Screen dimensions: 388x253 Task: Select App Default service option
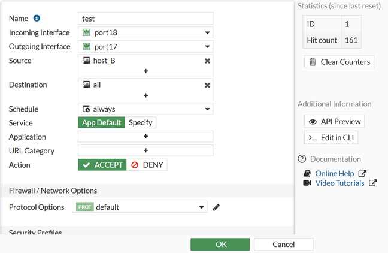[x=102, y=122]
